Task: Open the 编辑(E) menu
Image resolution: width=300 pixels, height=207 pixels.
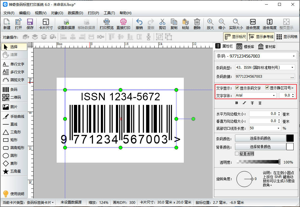Action: [25, 13]
